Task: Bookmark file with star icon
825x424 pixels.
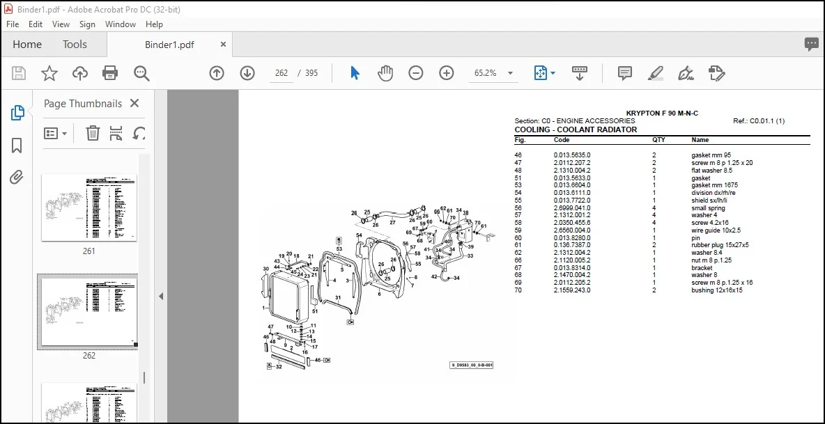Action: [x=49, y=73]
